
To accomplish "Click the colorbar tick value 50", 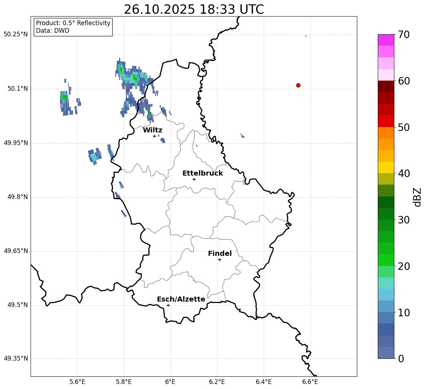I will [x=404, y=127].
